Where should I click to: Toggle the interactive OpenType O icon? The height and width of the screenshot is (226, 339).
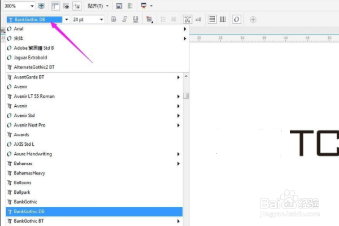[237, 19]
